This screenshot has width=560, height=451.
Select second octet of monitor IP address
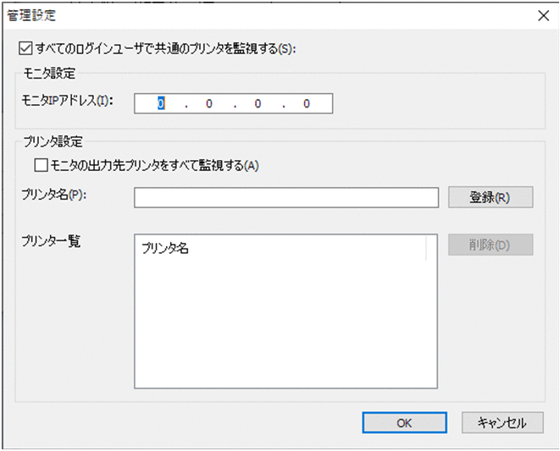tap(209, 104)
